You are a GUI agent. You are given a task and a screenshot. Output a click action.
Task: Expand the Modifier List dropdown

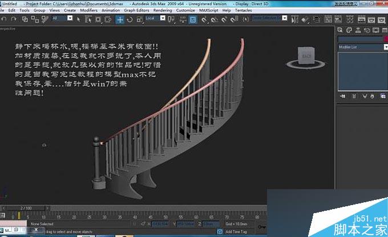click(386, 47)
